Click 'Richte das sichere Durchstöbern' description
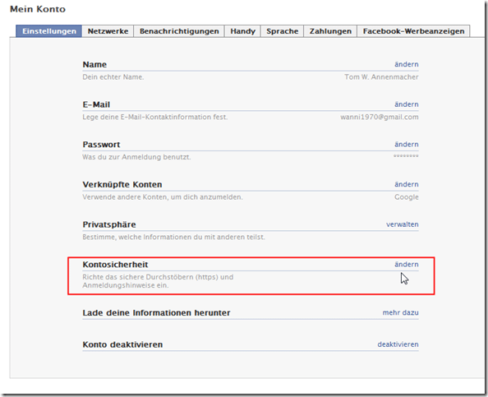This screenshot has width=488, height=397. click(158, 281)
